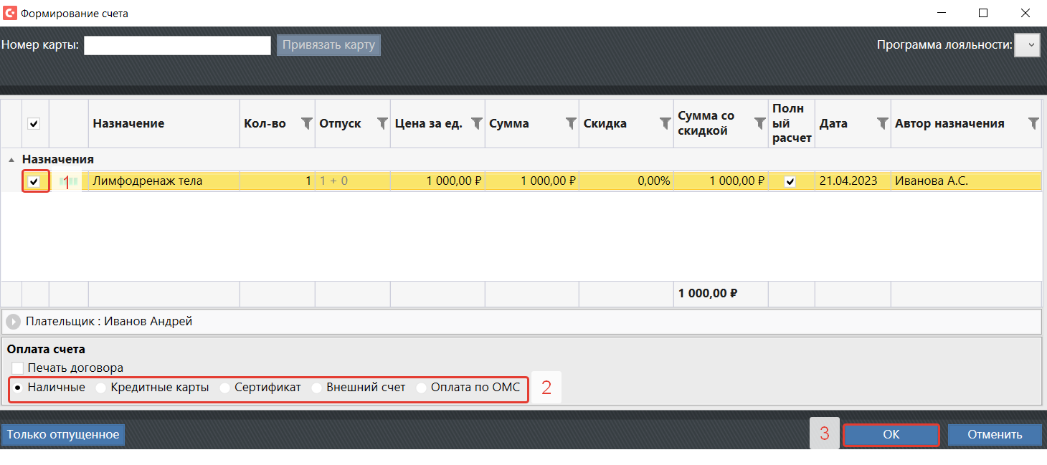The image size is (1047, 465).
Task: Toggle Полный расчет checkbox in the row
Action: coord(790,182)
